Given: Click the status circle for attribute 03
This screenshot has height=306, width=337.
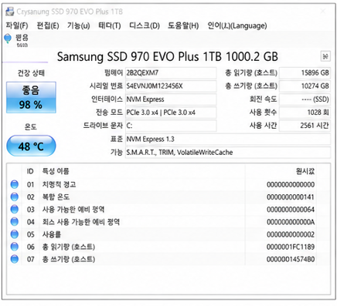Looking at the screenshot, I should point(15,210).
